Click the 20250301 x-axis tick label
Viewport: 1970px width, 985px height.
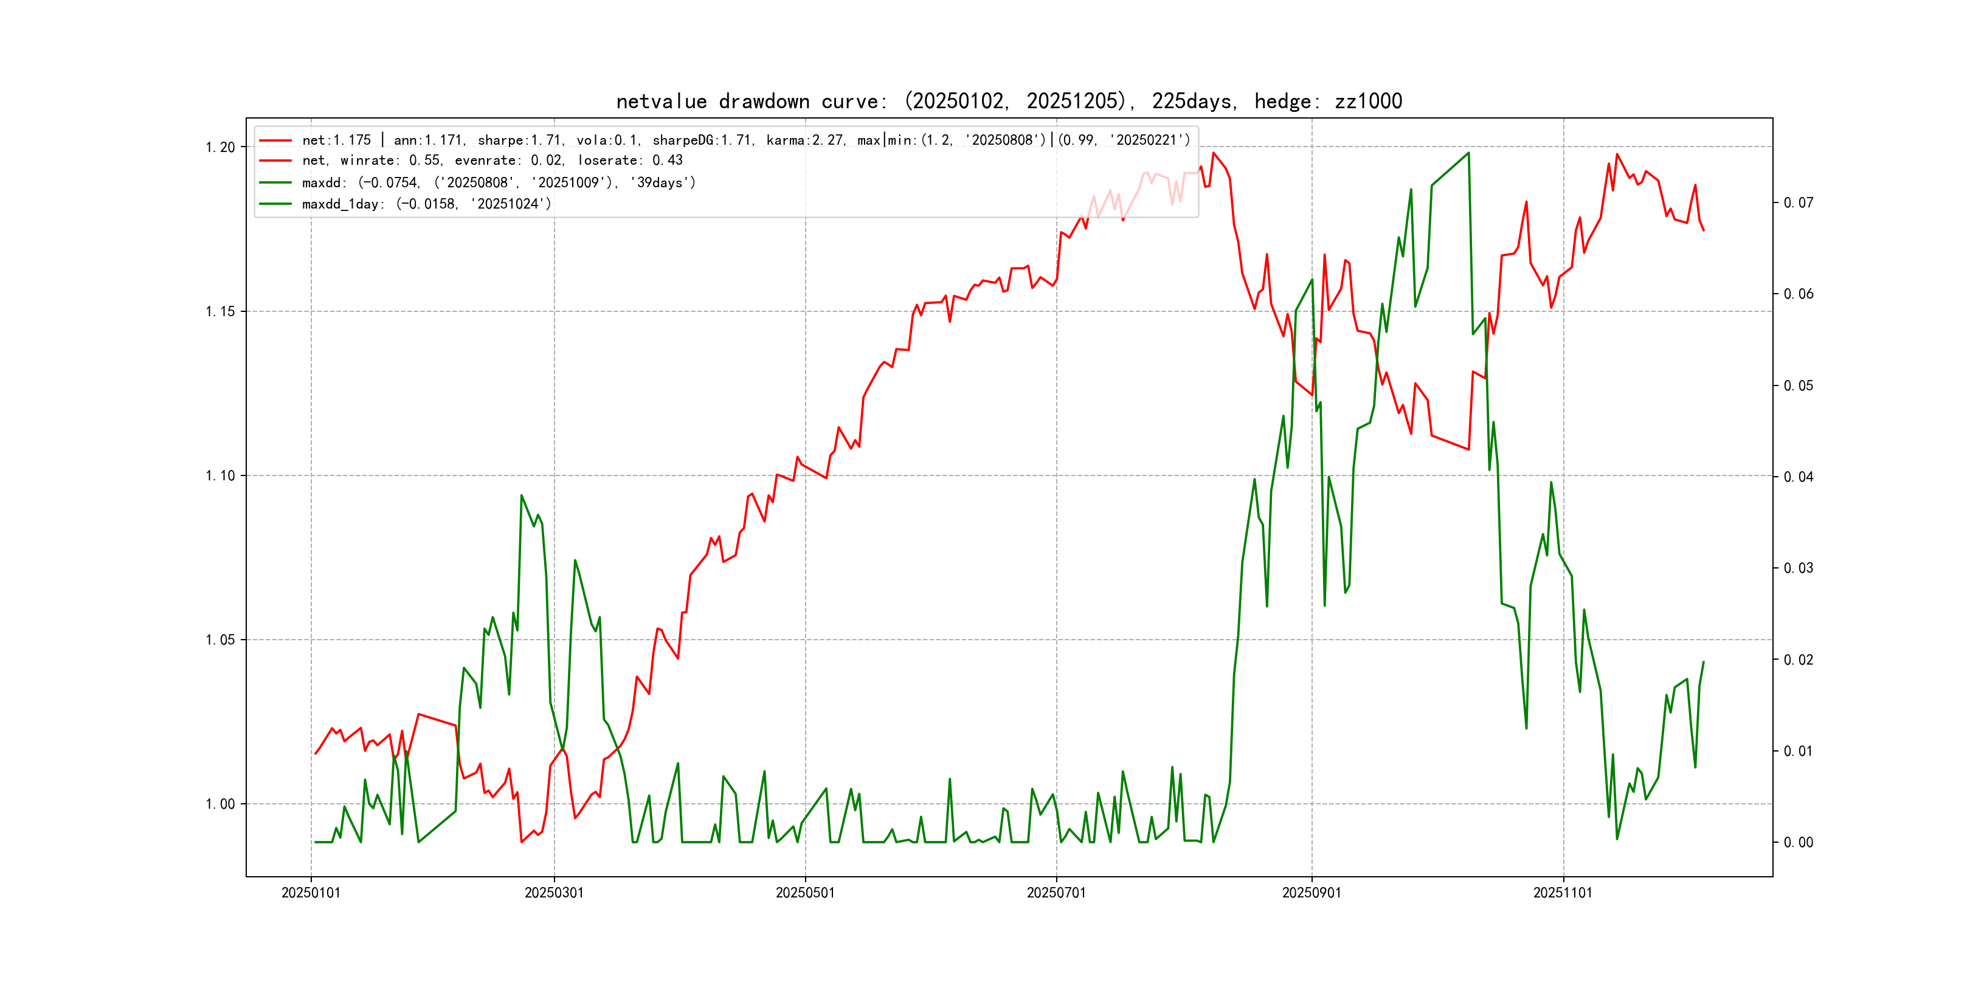[x=554, y=893]
